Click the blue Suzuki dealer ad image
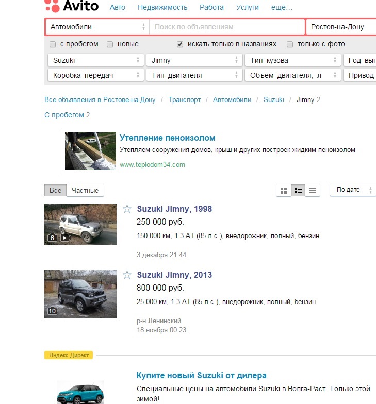This screenshot has height=404, width=376. click(x=80, y=393)
